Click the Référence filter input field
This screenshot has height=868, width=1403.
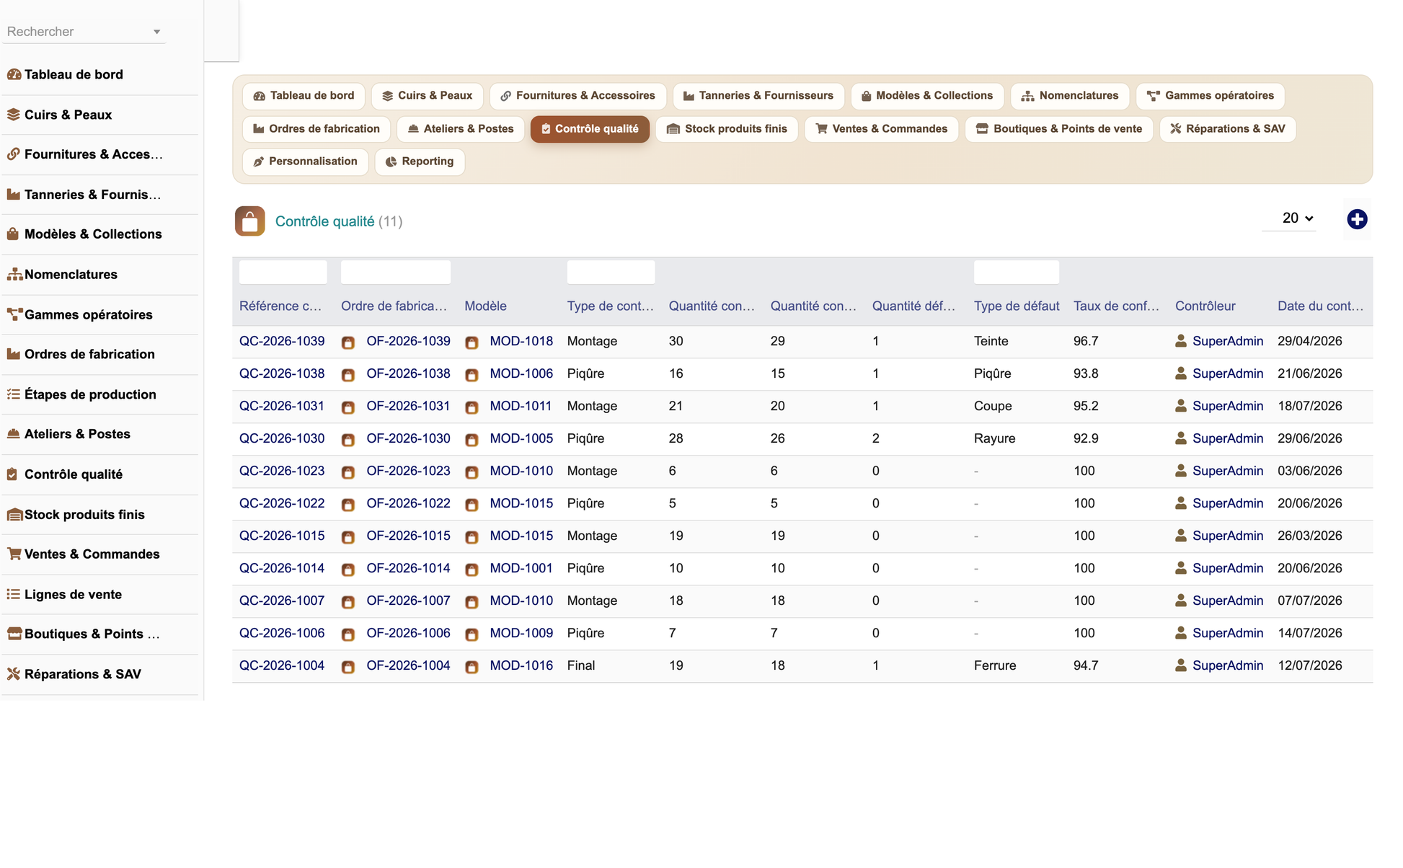coord(283,272)
